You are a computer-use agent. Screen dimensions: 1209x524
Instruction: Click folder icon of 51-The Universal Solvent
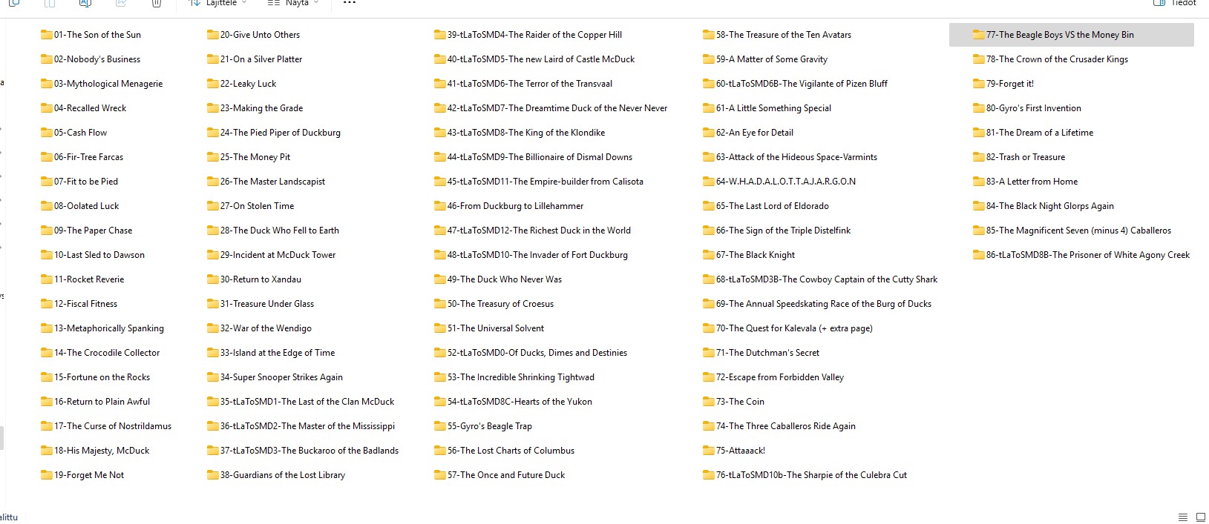[440, 328]
